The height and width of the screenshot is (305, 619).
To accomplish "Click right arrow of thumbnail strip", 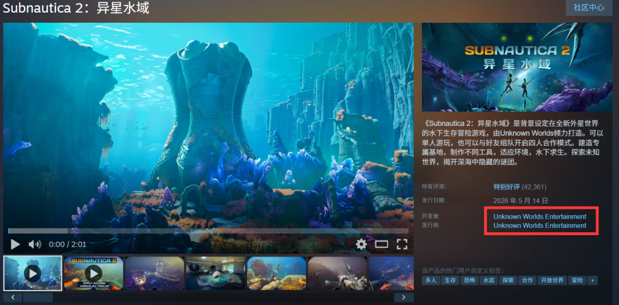I will [404, 297].
